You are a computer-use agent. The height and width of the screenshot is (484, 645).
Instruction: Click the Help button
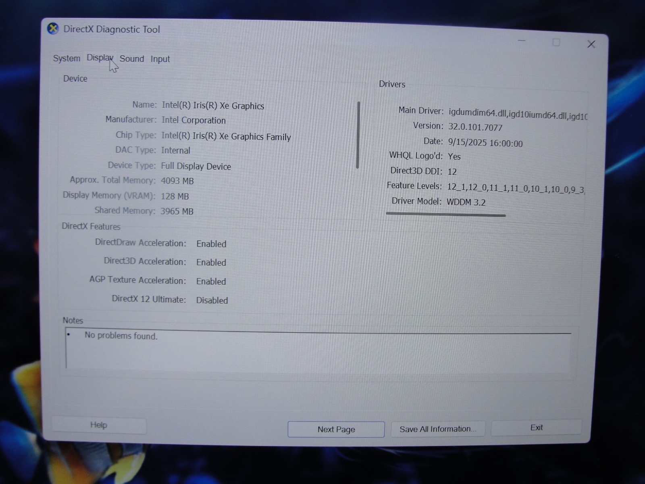coord(99,425)
